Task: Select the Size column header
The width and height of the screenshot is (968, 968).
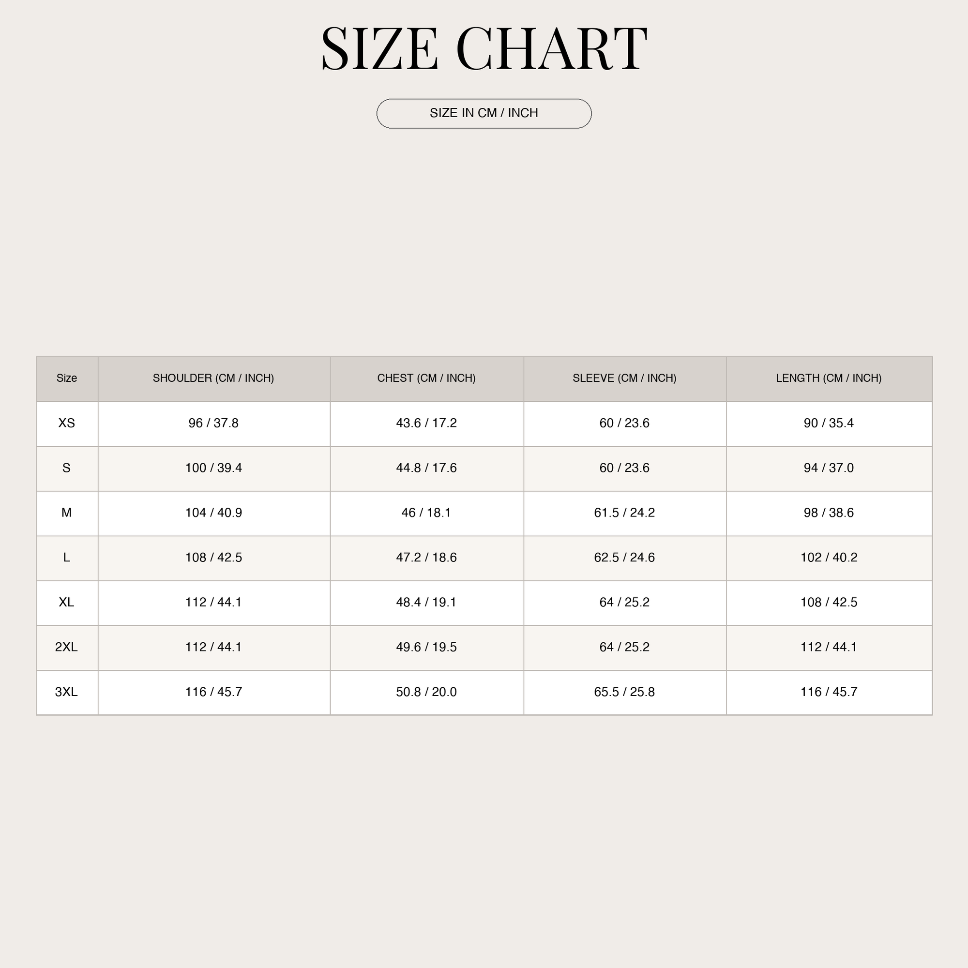Action: pos(67,378)
